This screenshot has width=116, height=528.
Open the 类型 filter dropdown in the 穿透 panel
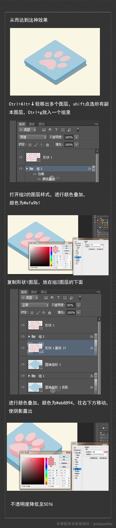pos(27,130)
